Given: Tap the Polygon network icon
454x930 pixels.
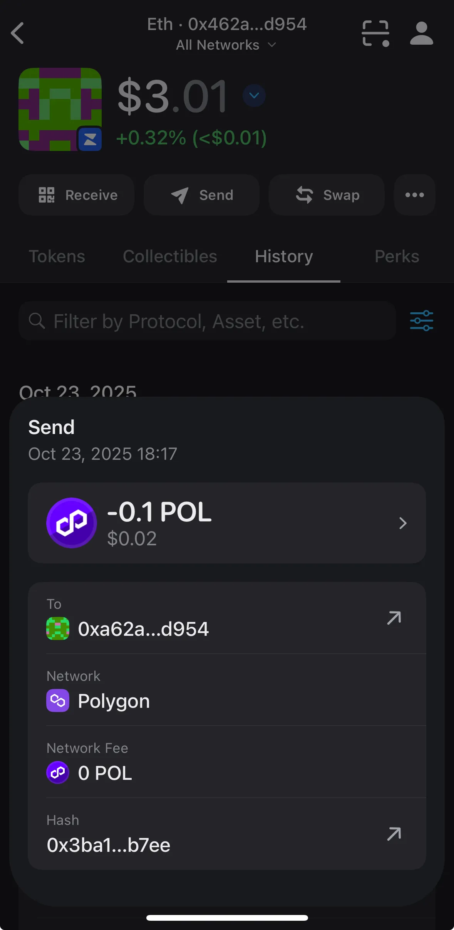Looking at the screenshot, I should (58, 700).
